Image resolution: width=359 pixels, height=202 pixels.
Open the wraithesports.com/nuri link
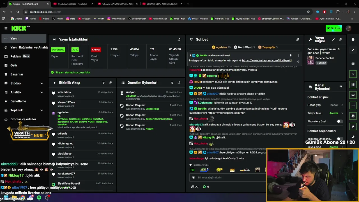226,113
